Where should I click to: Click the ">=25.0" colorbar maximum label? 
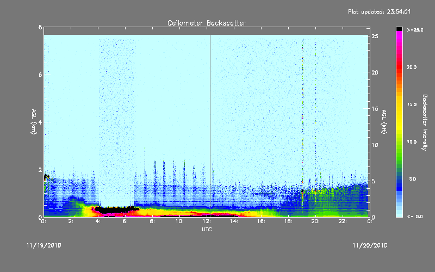tap(415, 30)
